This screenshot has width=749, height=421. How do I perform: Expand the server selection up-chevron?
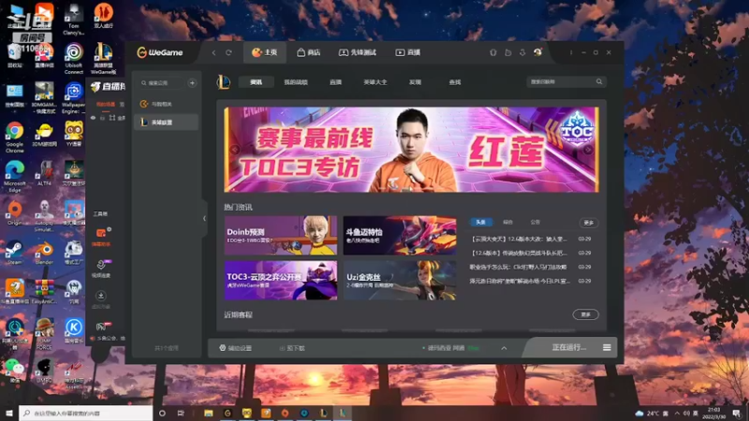coord(504,348)
